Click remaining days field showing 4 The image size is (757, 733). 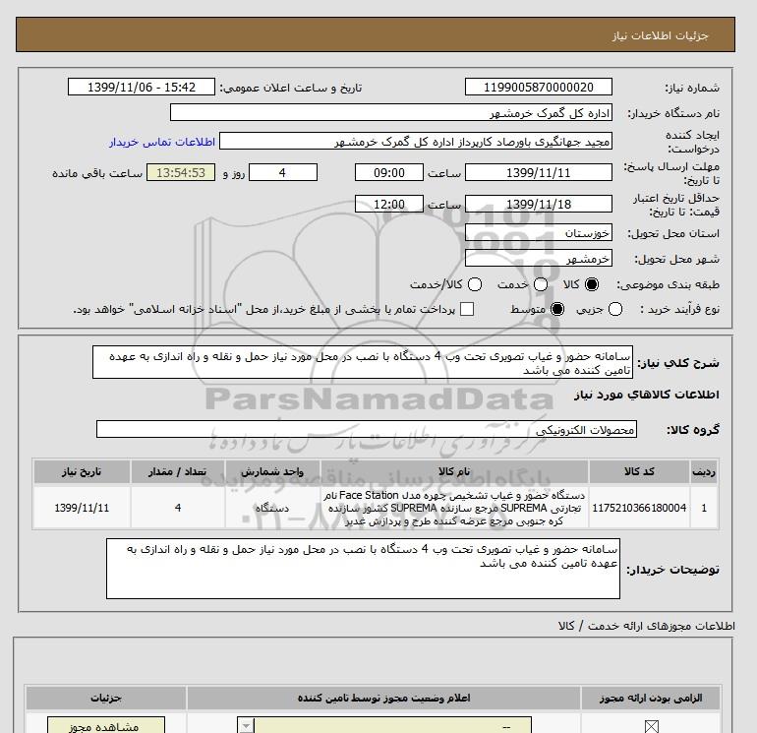283,173
